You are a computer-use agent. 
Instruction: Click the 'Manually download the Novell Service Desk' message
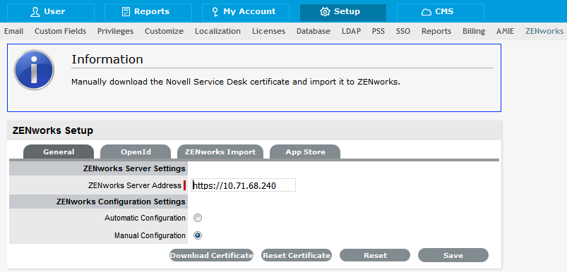pos(236,82)
